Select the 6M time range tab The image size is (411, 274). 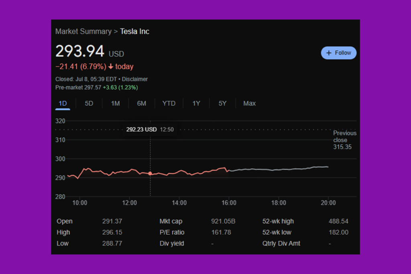[141, 104]
